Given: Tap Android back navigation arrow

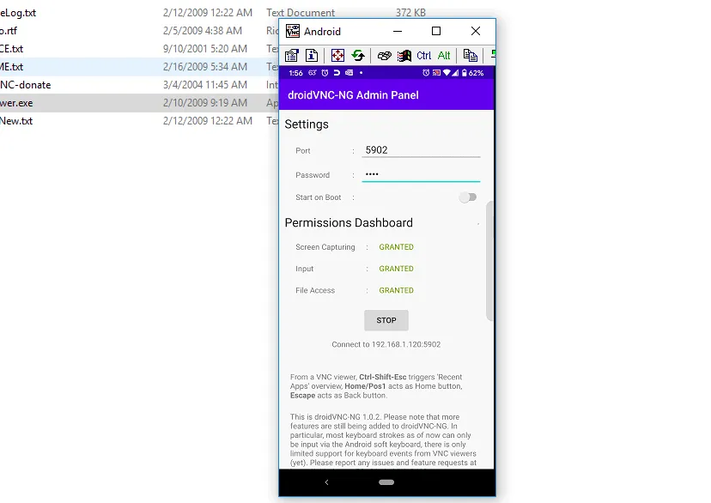Looking at the screenshot, I should (326, 482).
